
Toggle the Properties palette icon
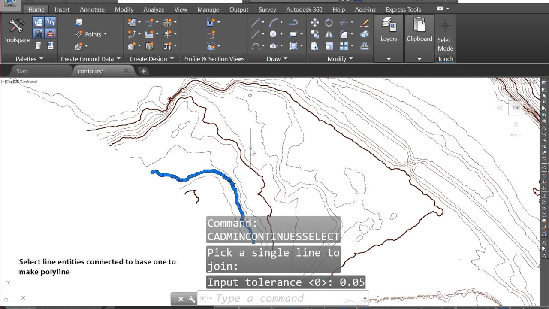tap(51, 46)
